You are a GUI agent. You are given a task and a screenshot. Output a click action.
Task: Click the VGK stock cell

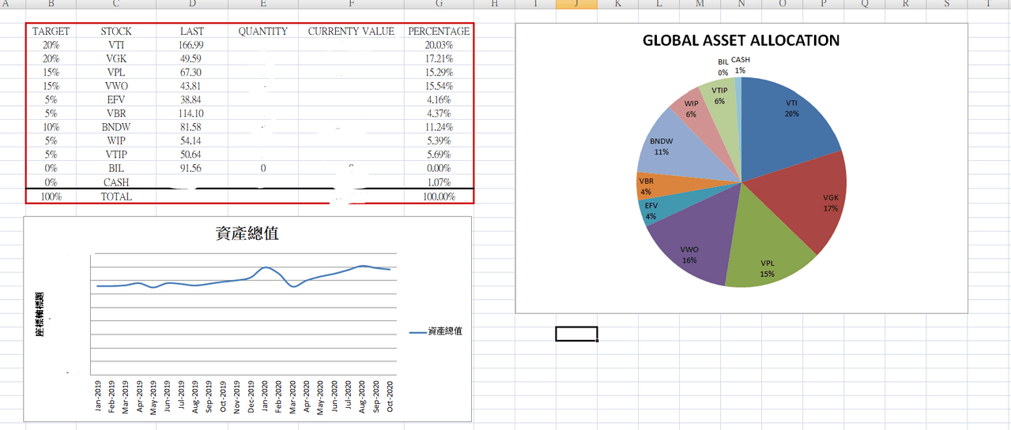(x=116, y=58)
